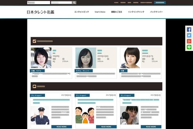The image size is (193, 129).
Task: Open the エンタメトピック menu
Action: tap(82, 12)
